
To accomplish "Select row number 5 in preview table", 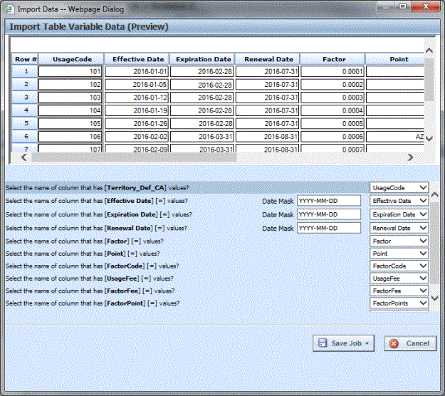I will 26,123.
